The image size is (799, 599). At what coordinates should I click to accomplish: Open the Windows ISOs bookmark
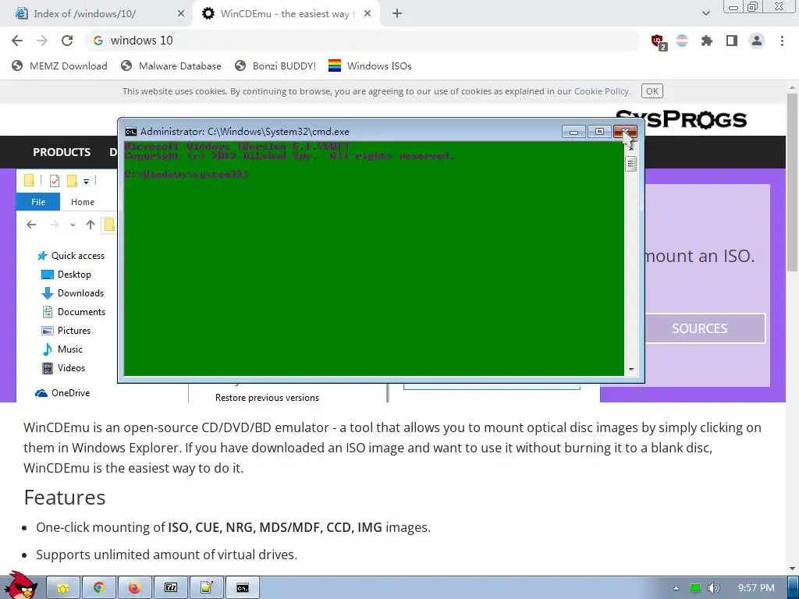(370, 66)
